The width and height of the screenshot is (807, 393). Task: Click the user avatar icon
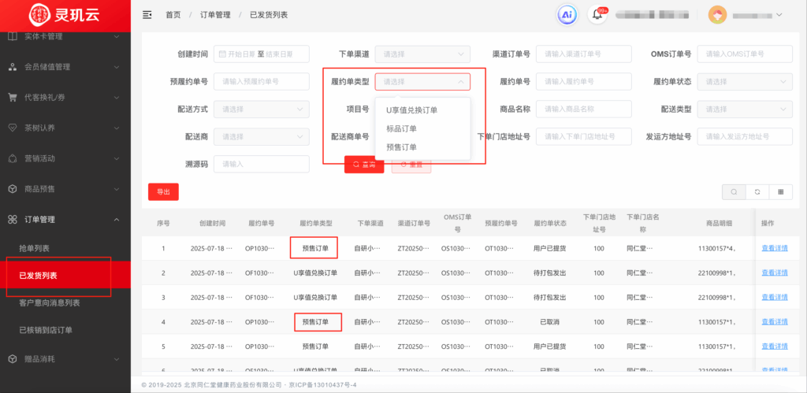[717, 15]
